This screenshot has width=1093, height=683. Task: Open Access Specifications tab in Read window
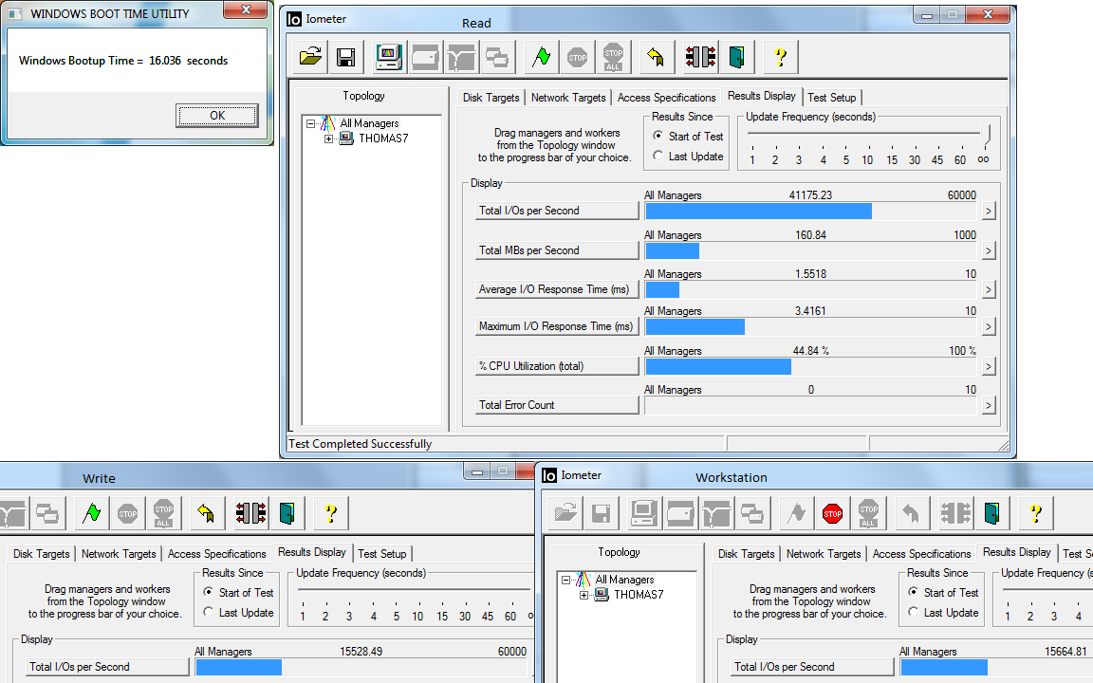coord(666,98)
